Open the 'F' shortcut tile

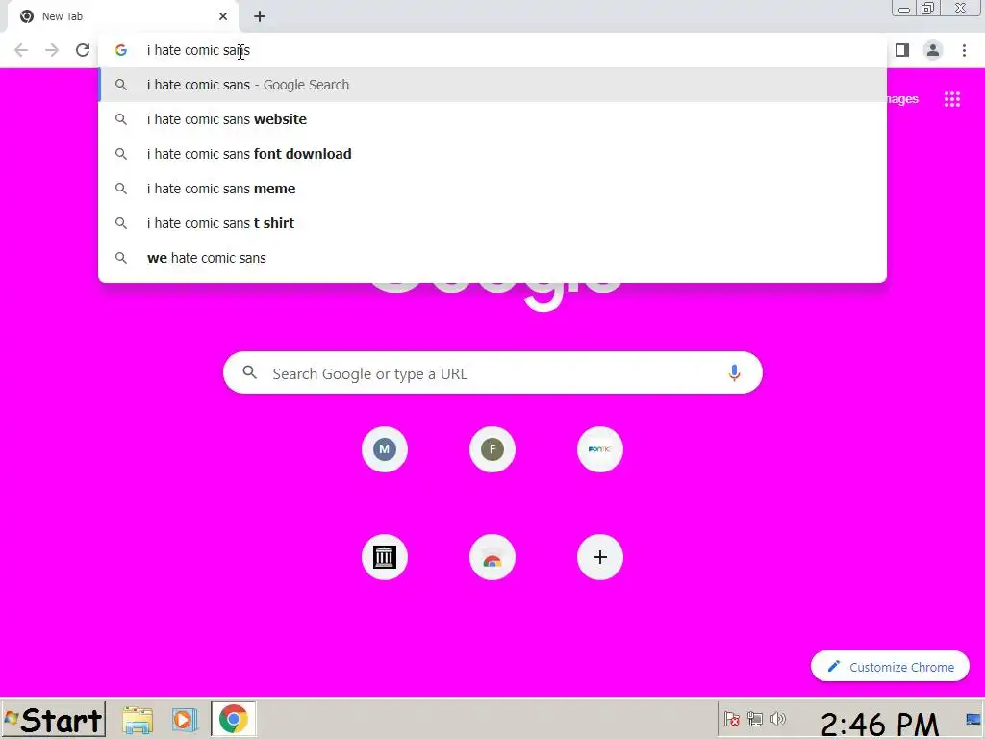tap(492, 449)
